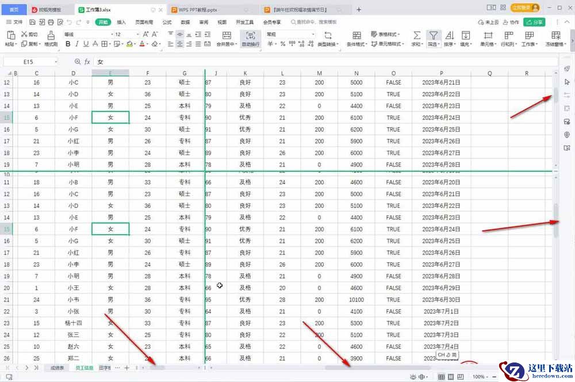Click the increase indent icon

pyautogui.click(x=207, y=34)
